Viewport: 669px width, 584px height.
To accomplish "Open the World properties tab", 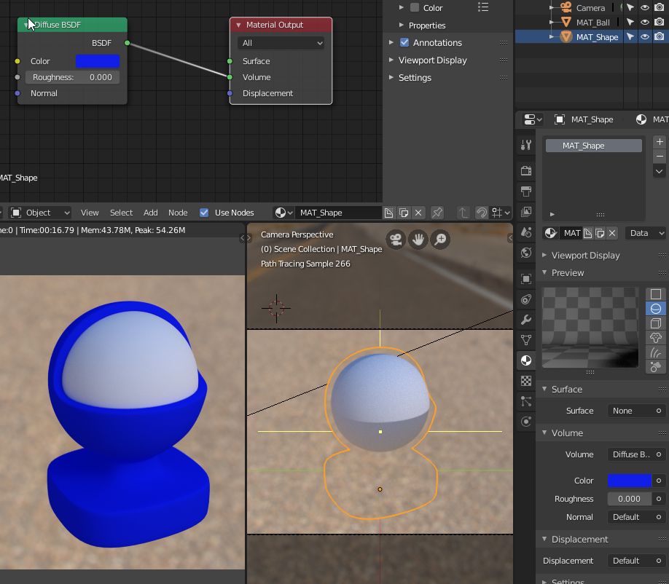I will [526, 253].
